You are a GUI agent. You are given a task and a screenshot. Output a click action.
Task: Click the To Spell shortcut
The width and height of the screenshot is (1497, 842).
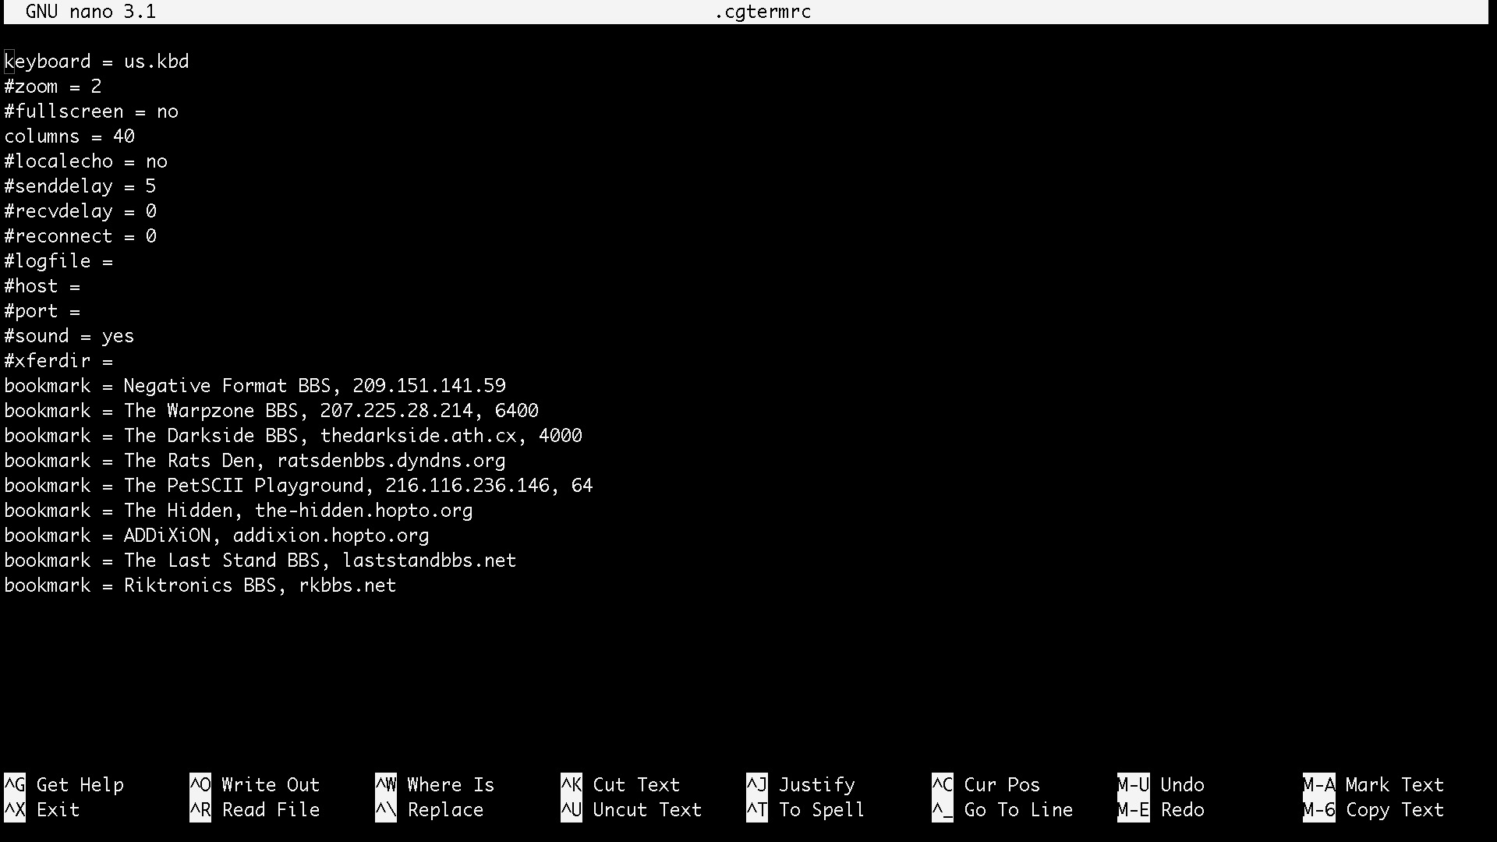pyautogui.click(x=805, y=809)
